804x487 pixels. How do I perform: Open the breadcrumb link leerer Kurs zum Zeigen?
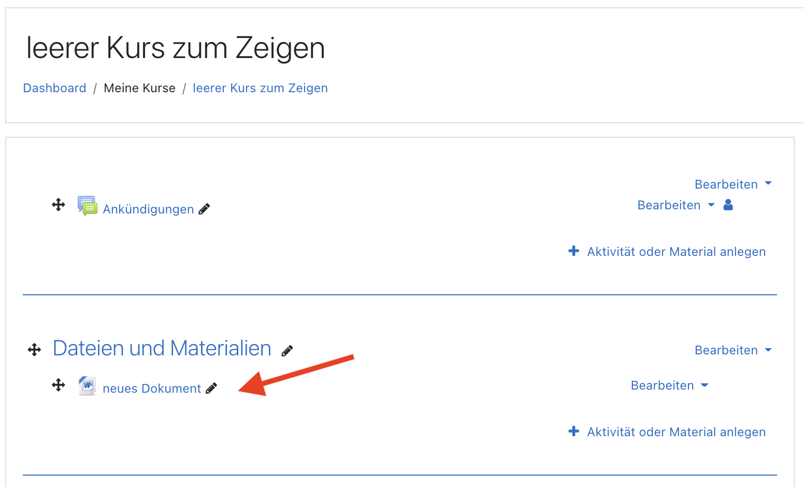tap(260, 88)
